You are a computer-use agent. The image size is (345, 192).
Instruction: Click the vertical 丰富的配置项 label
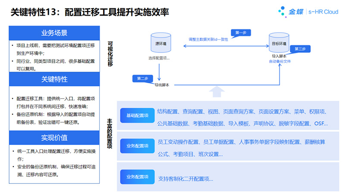coord(110,134)
